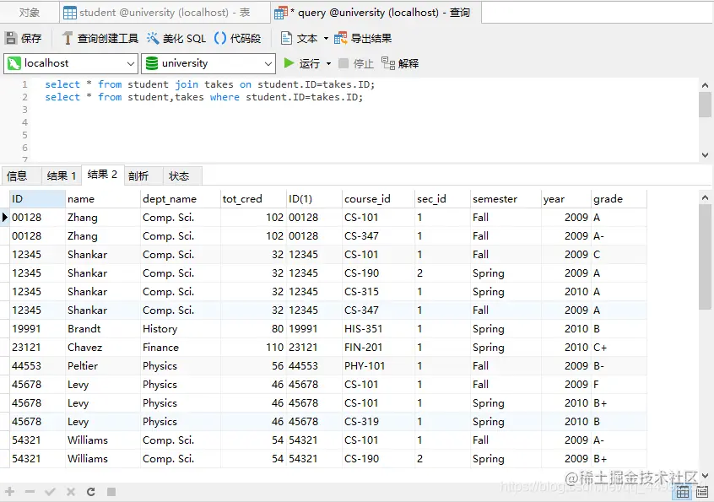Click line 1 of the SQL editor
The image size is (714, 502).
tap(209, 84)
